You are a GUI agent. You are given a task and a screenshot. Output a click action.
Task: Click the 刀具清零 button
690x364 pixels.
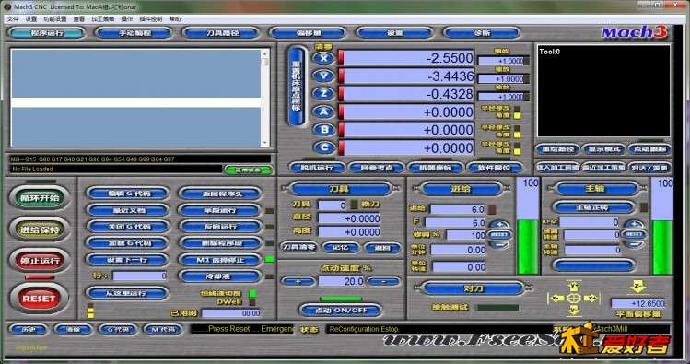[x=299, y=247]
